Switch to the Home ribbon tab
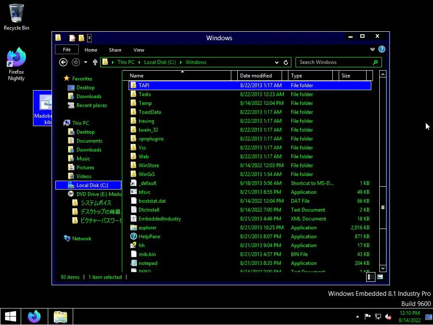This screenshot has height=325, width=433. point(91,50)
